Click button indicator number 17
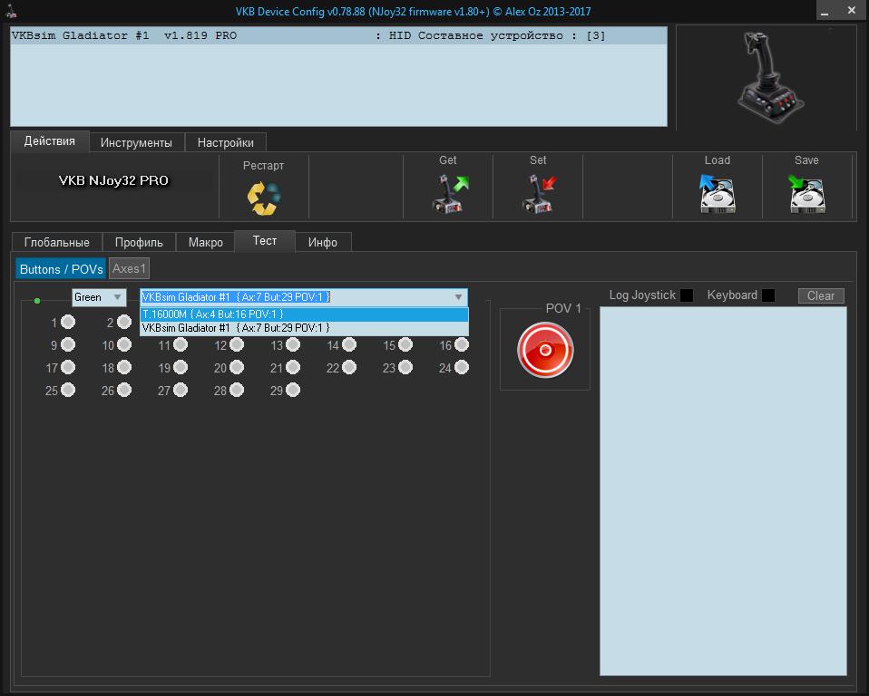The image size is (869, 696). point(68,367)
